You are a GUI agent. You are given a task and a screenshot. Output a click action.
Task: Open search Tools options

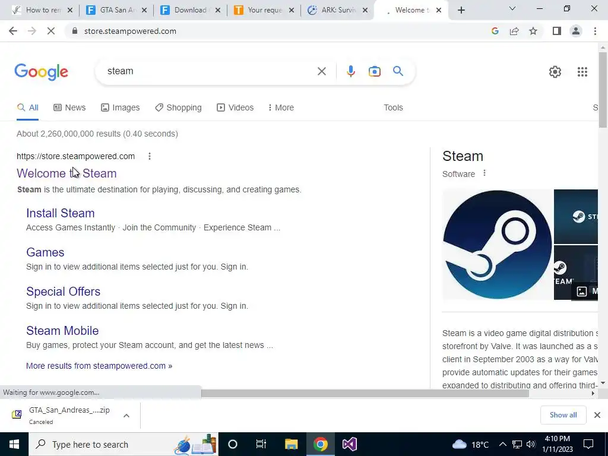tap(393, 108)
